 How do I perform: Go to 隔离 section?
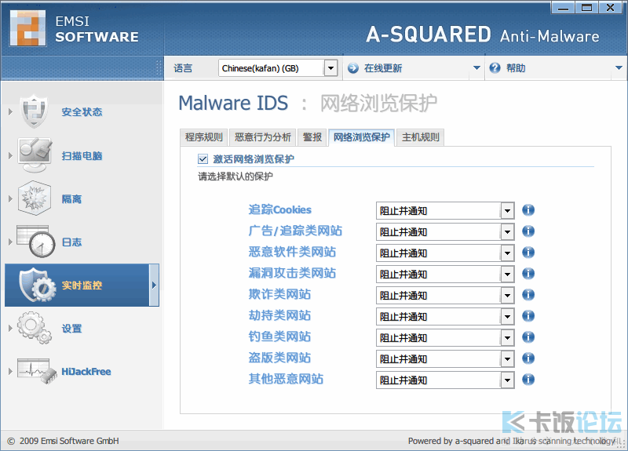pyautogui.click(x=71, y=199)
